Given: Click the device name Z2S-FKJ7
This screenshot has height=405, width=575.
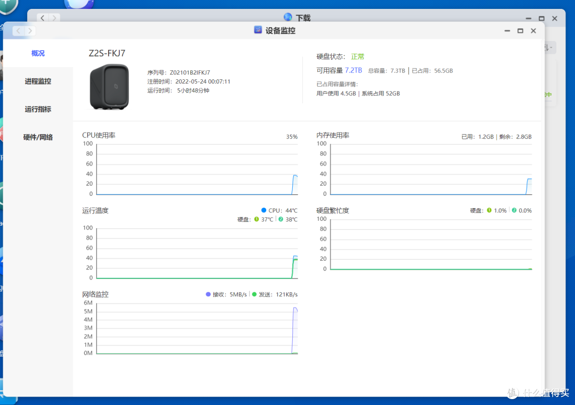Looking at the screenshot, I should pos(107,54).
